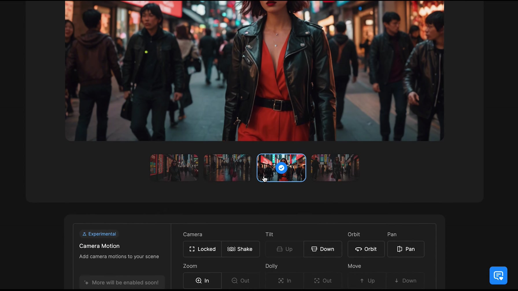This screenshot has width=518, height=291.
Task: Select Zoom Out motion
Action: [x=240, y=281]
